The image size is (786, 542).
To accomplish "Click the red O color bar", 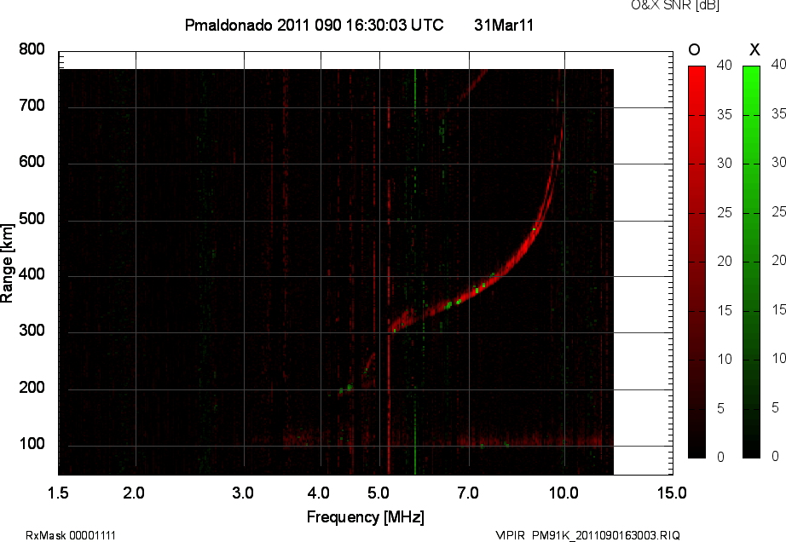I will 696,262.
